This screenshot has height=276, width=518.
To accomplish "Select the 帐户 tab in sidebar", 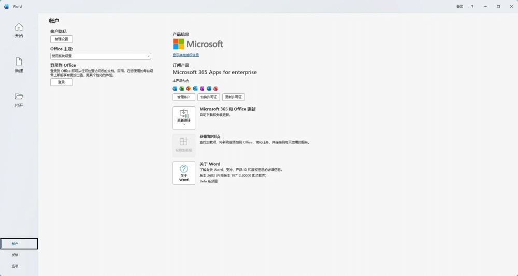I will tap(19, 244).
